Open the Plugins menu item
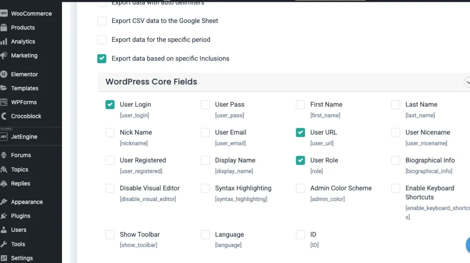This screenshot has height=263, width=470. pyautogui.click(x=21, y=216)
